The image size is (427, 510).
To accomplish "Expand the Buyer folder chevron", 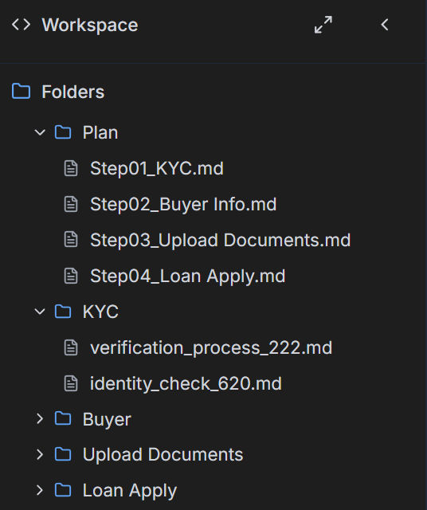I will [x=40, y=418].
